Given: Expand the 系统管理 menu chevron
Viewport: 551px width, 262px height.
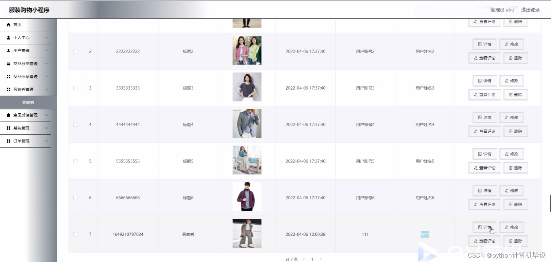Looking at the screenshot, I should click(47, 128).
